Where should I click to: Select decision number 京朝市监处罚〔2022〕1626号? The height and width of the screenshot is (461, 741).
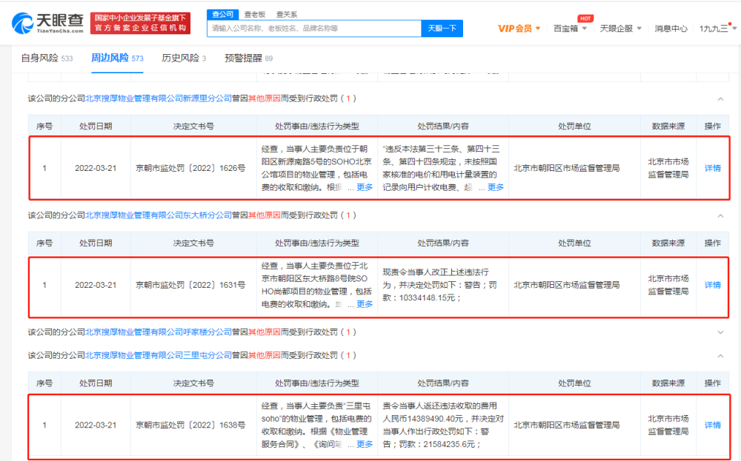pyautogui.click(x=190, y=168)
